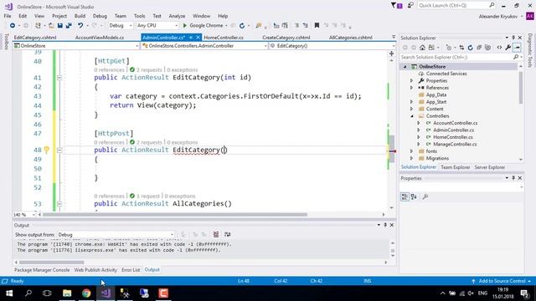Click the Quick Launch search box

[x=456, y=6]
